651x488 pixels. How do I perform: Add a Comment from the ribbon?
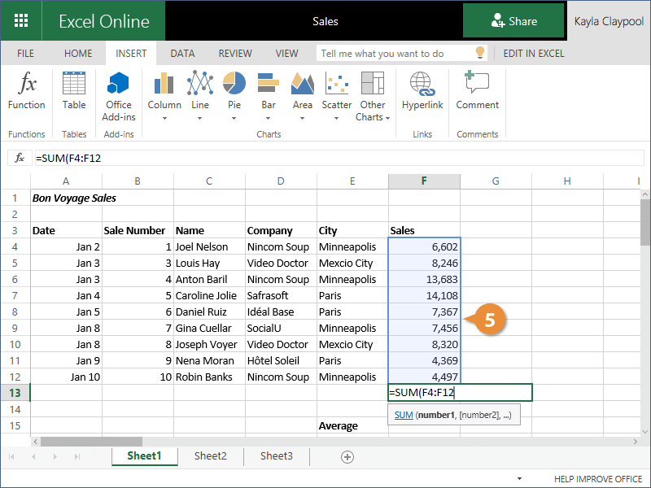[477, 90]
